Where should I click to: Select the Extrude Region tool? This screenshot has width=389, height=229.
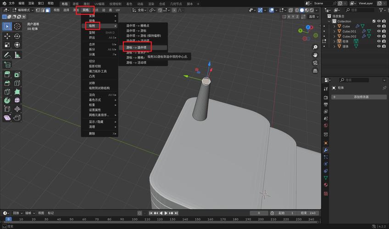7,75
